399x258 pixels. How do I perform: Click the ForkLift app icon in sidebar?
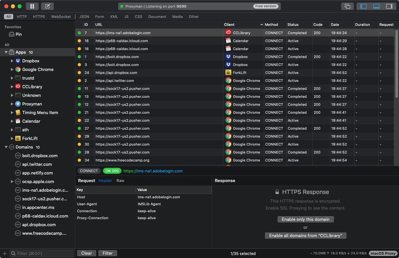[x=18, y=138]
